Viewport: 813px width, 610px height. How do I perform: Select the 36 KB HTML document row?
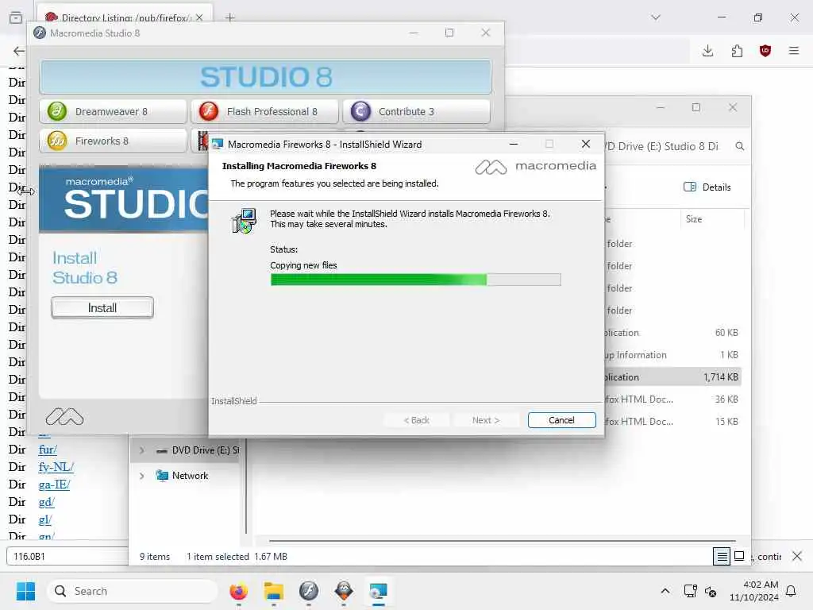click(x=673, y=400)
